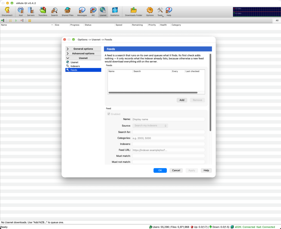Click the bright yellow pause-all icon
The image size is (281, 229).
30,21
